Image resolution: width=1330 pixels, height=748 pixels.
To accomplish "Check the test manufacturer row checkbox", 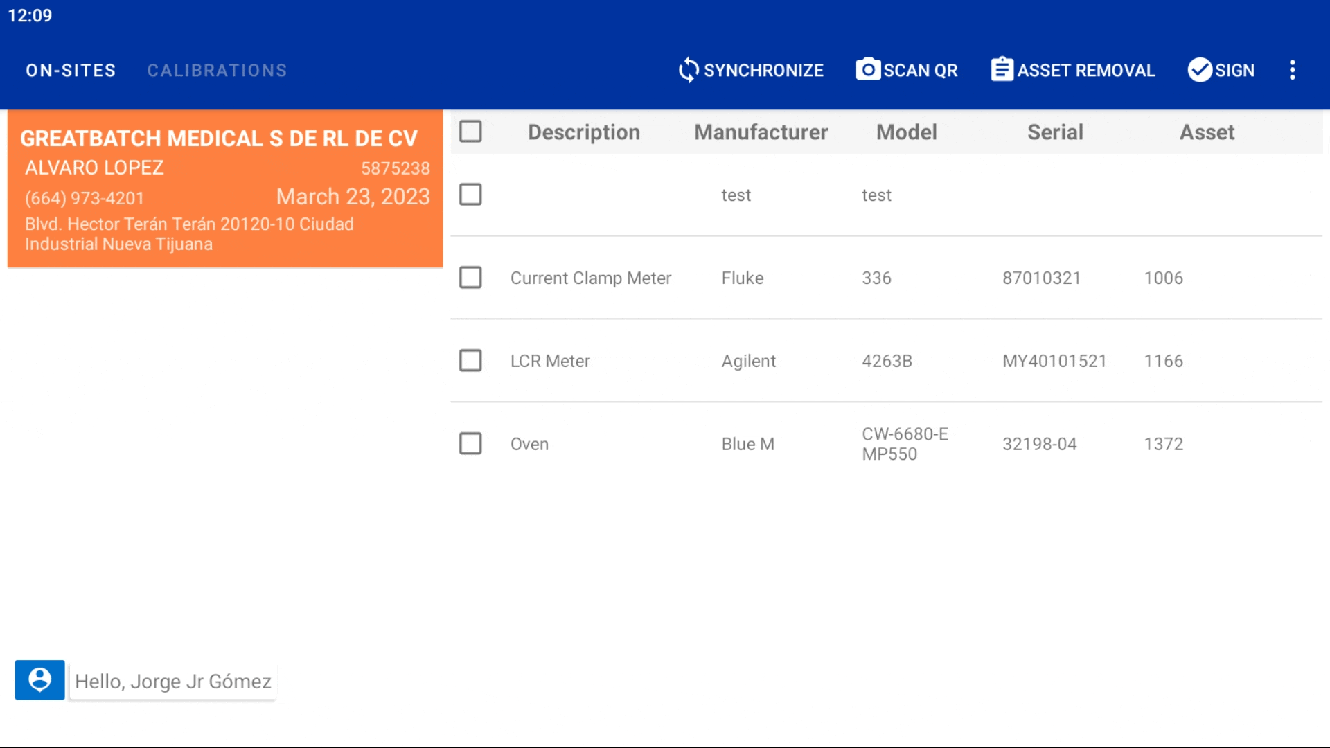I will (470, 195).
